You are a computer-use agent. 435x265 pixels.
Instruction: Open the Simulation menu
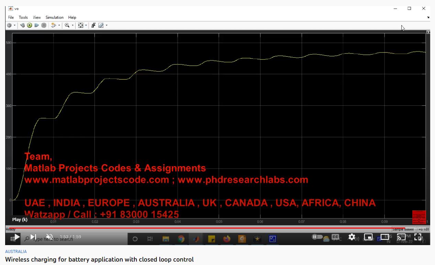[x=55, y=18]
